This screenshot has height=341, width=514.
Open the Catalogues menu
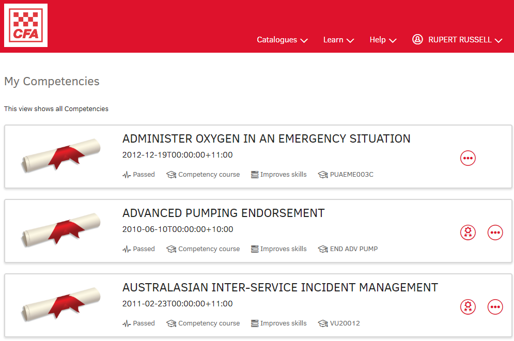282,40
